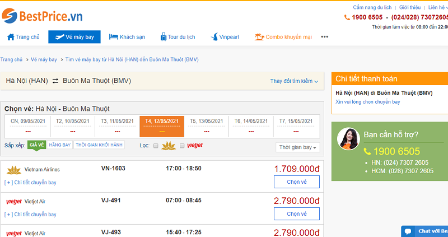Open the three-dots more menu

pos(324,37)
